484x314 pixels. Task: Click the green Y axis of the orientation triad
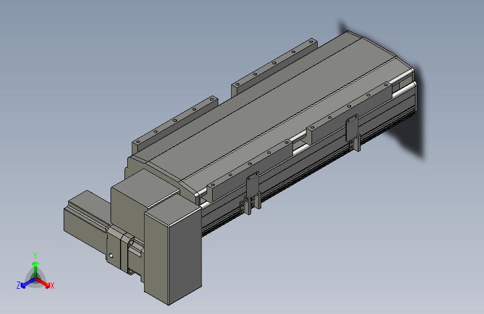tap(35, 266)
